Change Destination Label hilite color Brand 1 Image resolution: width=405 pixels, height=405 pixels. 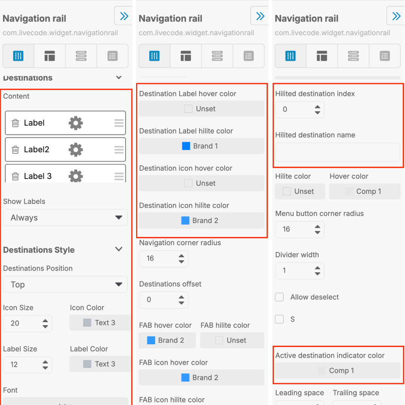201,146
